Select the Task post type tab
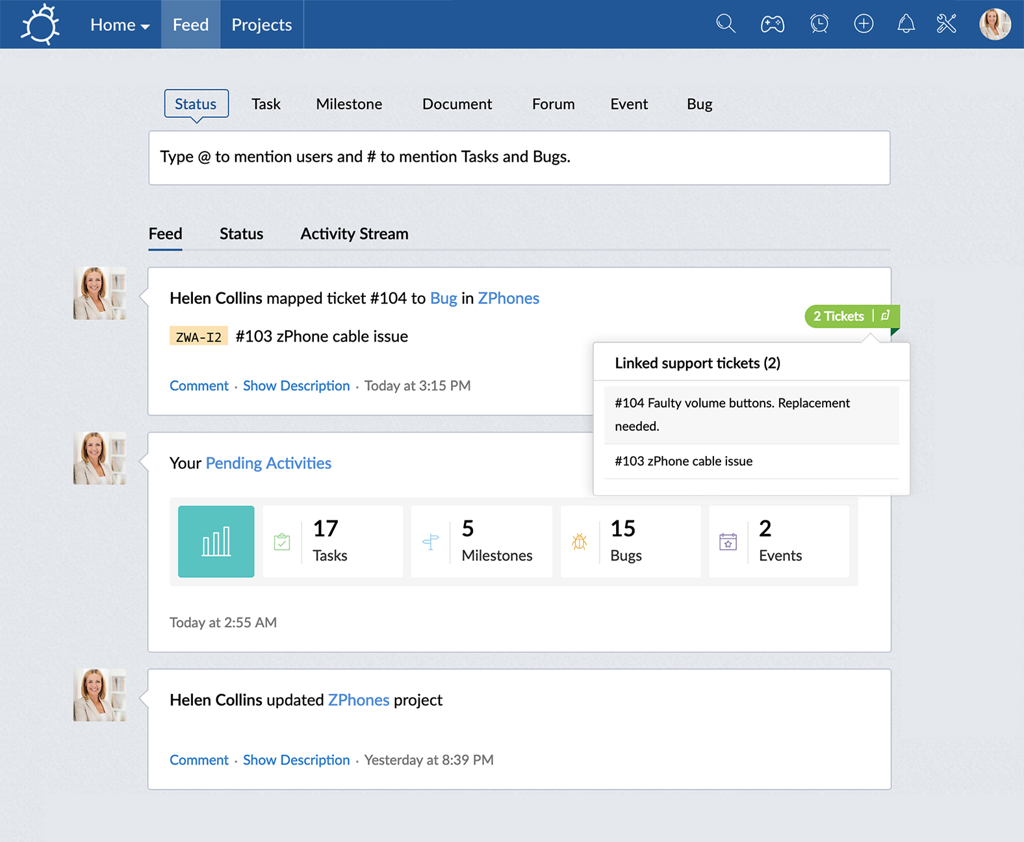This screenshot has height=842, width=1024. (x=266, y=104)
